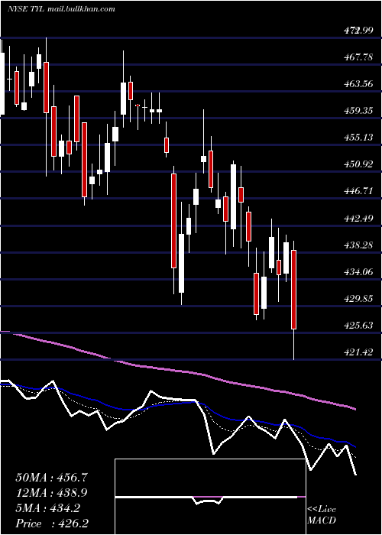
Task: Click the mail.bullkhan.com site text
Action: (x=80, y=9)
